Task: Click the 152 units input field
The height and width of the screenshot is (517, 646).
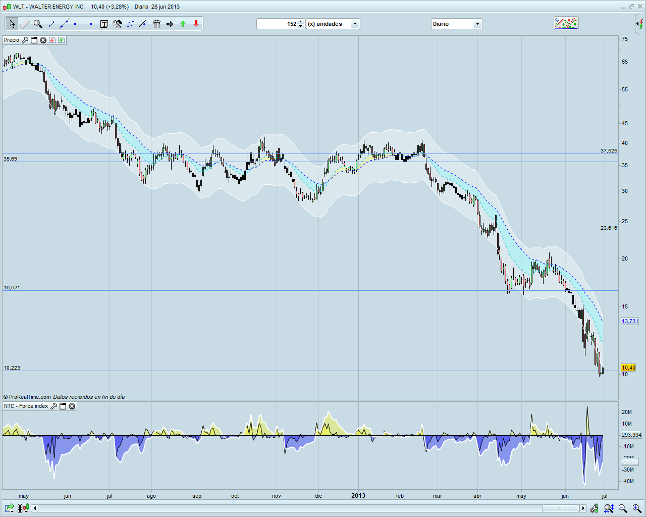Action: click(x=278, y=24)
